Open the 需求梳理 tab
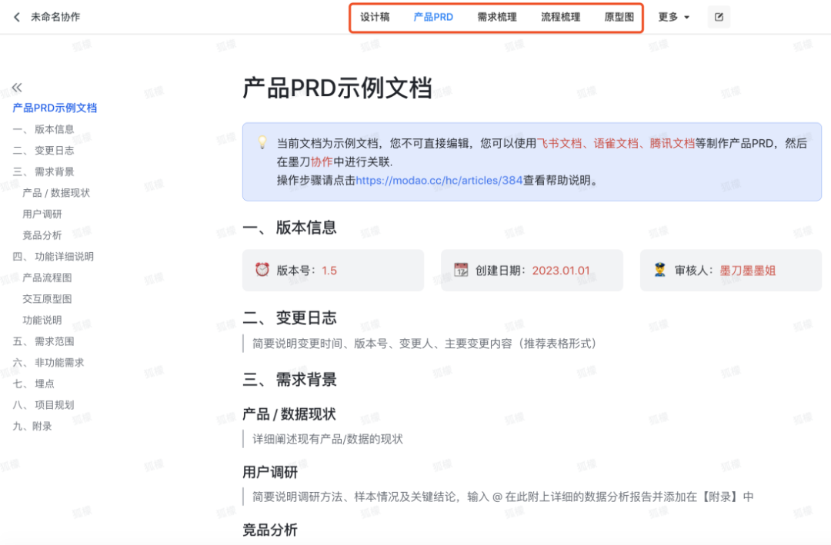Screen dimensions: 831x545 (496, 17)
